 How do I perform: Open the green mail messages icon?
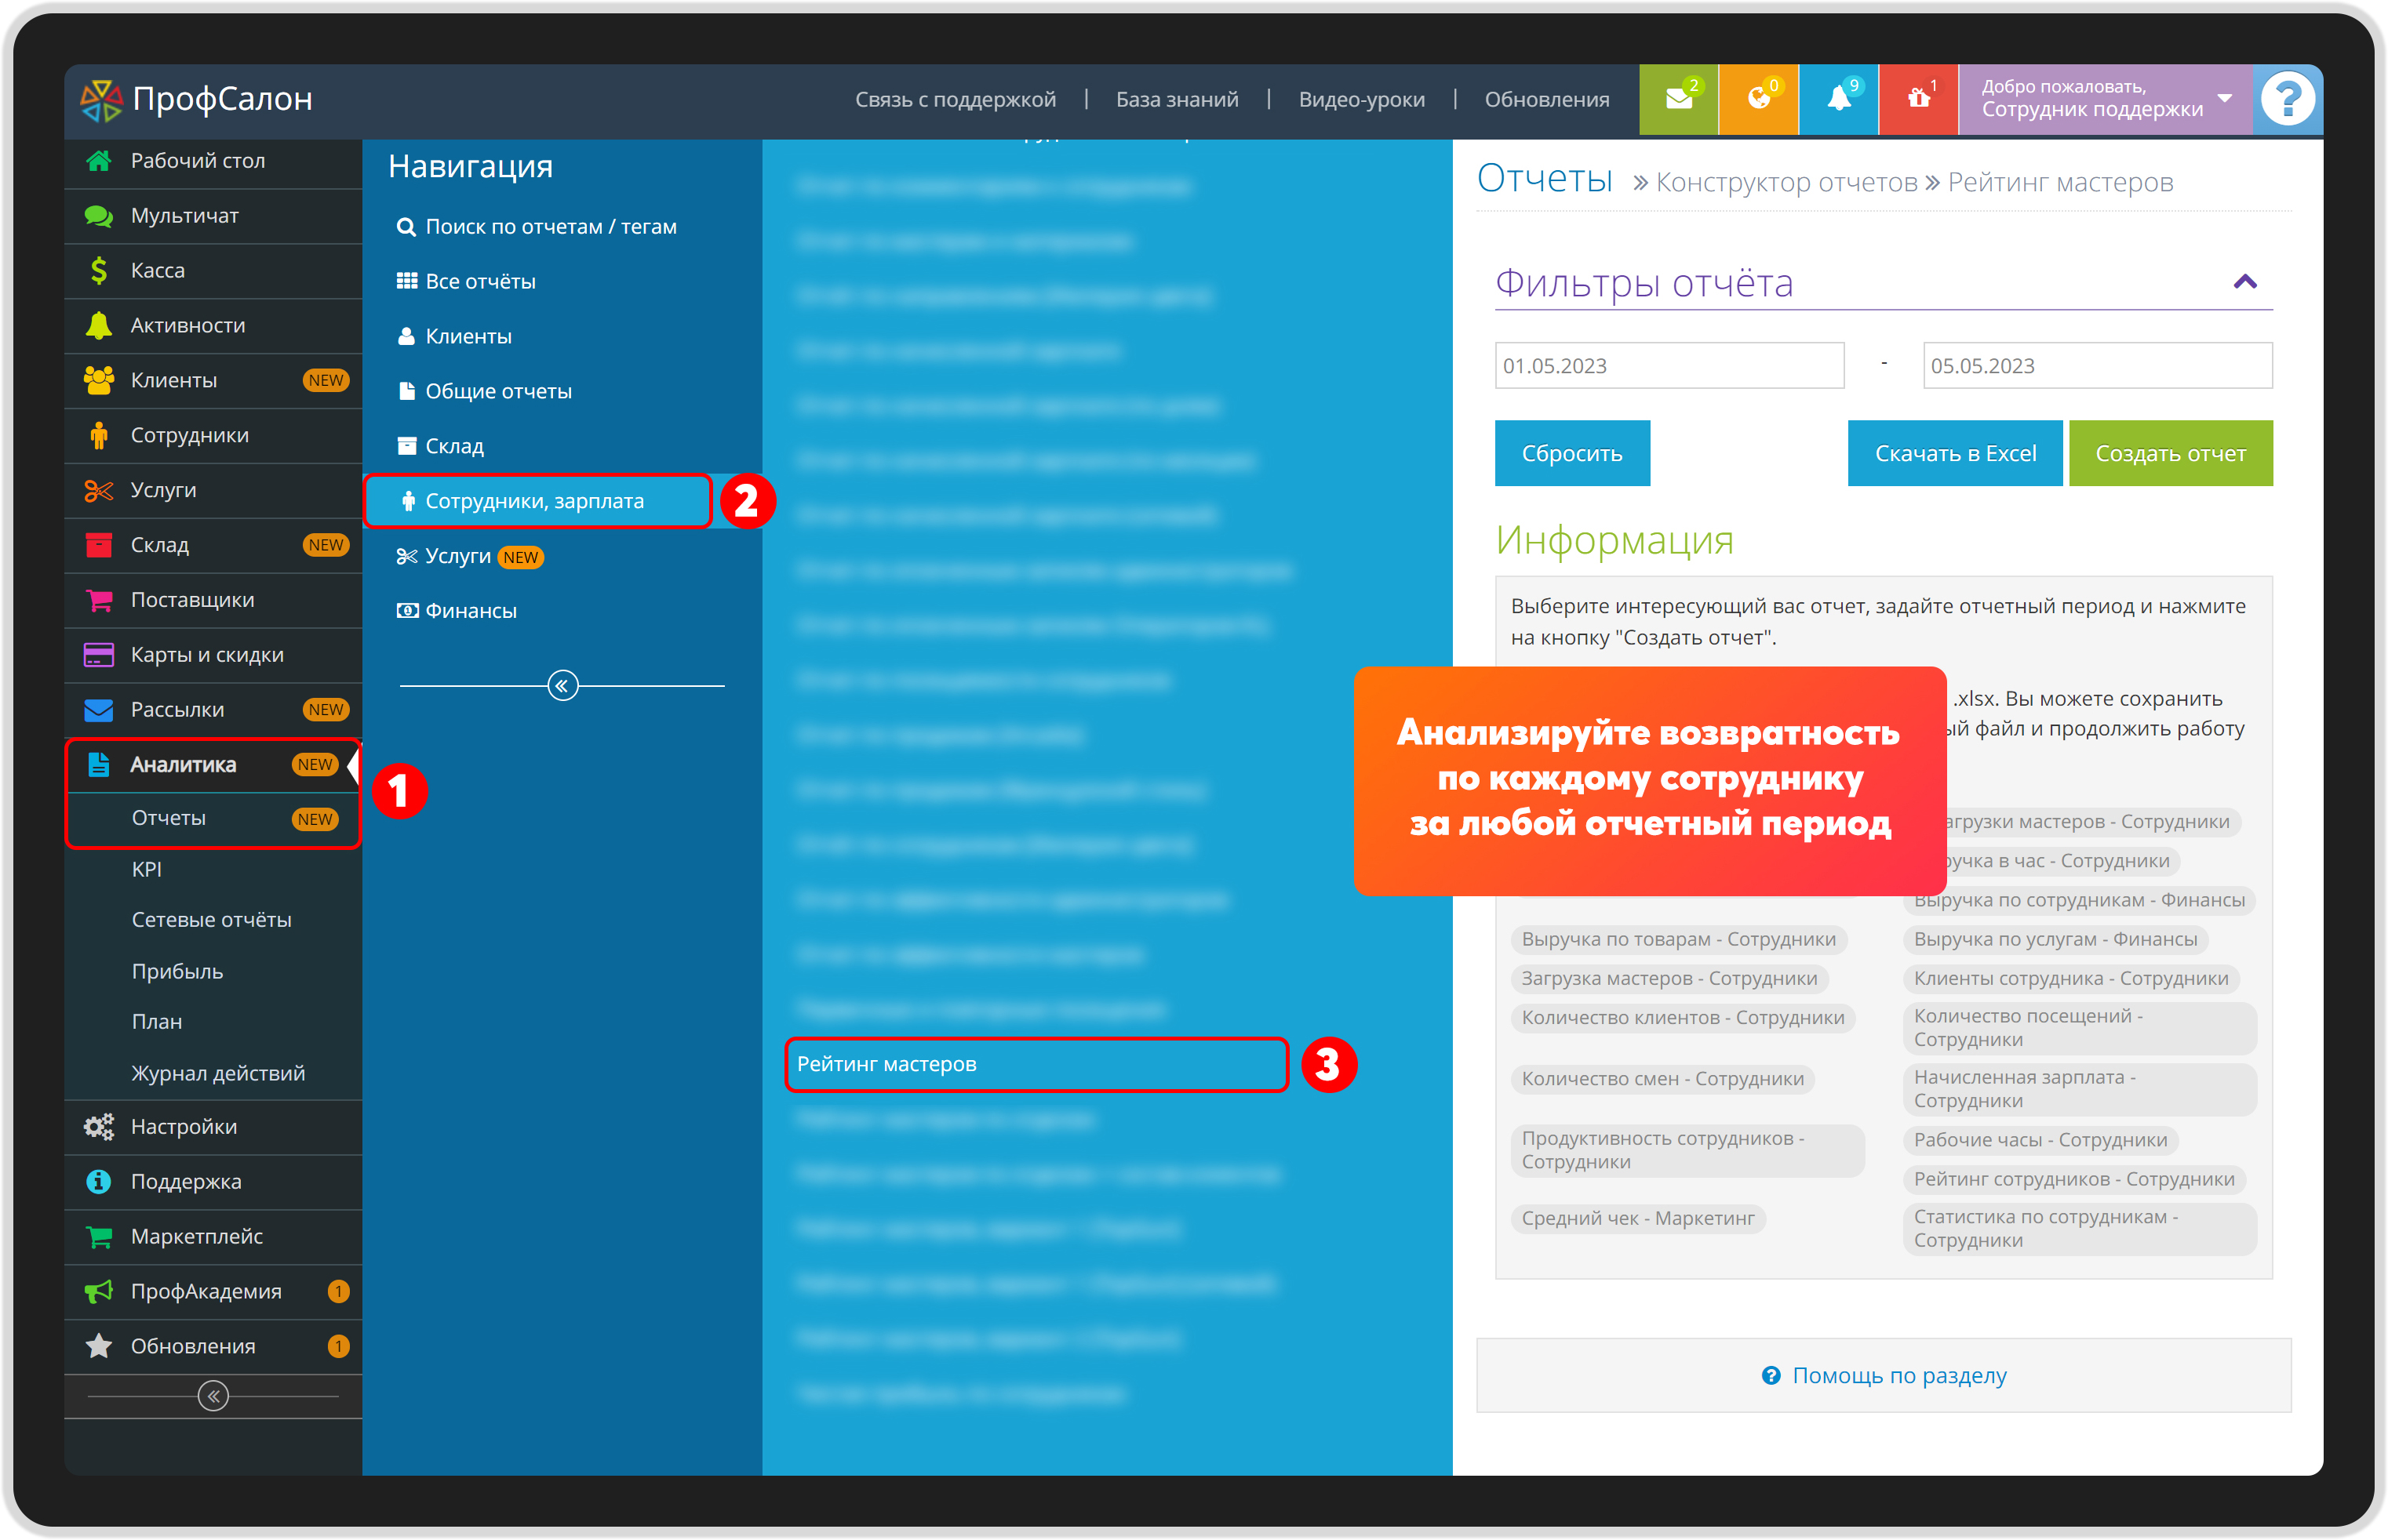[1678, 99]
